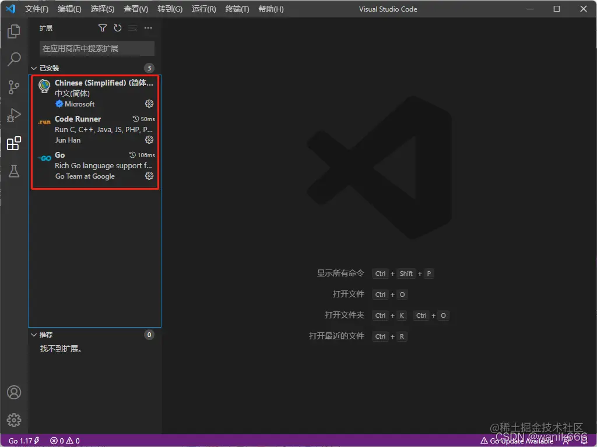Collapse the 已安装 section
The width and height of the screenshot is (597, 447).
coord(34,69)
